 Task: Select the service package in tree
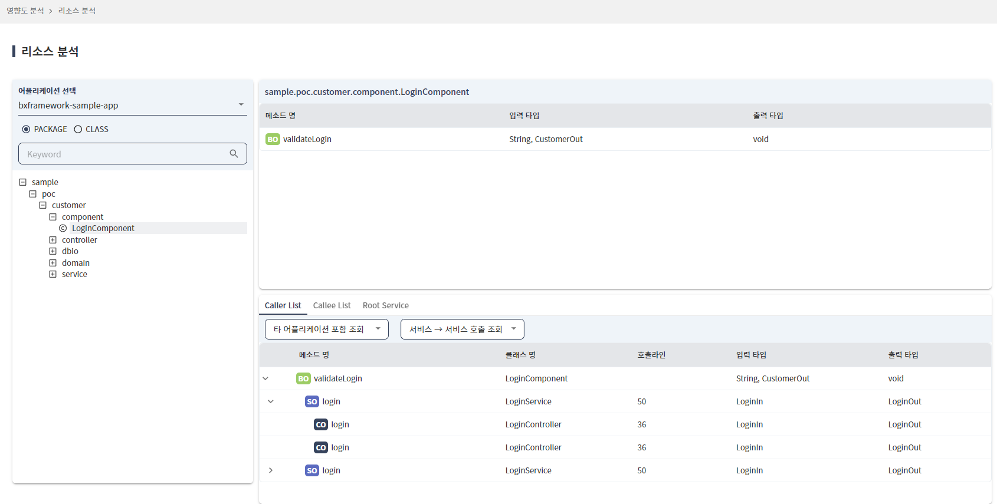[x=74, y=275]
